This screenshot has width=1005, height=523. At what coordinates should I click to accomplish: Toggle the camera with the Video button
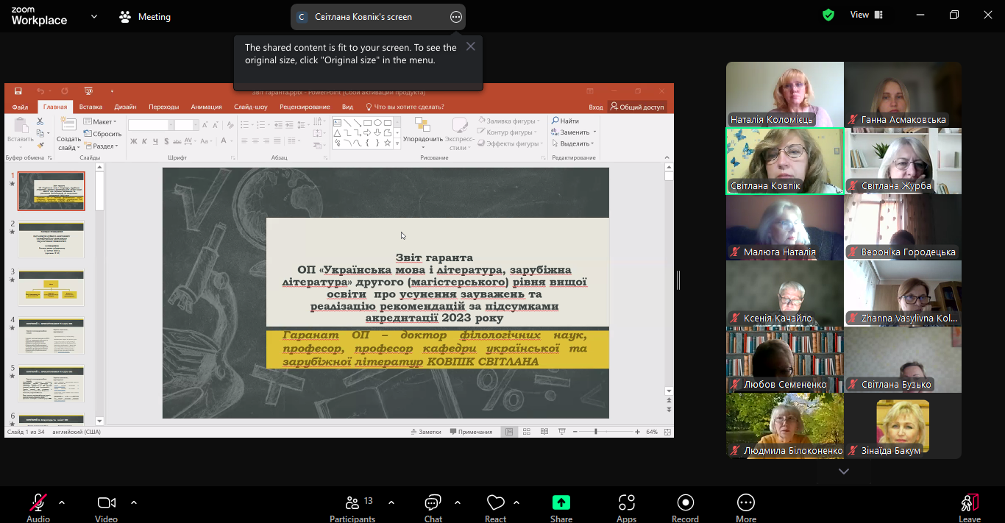point(107,504)
